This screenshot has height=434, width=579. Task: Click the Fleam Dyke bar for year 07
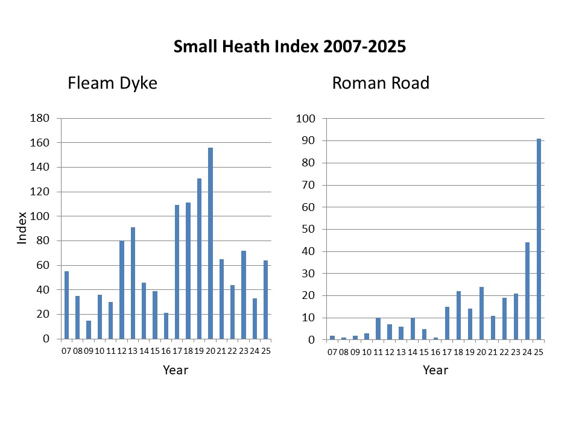tap(66, 305)
